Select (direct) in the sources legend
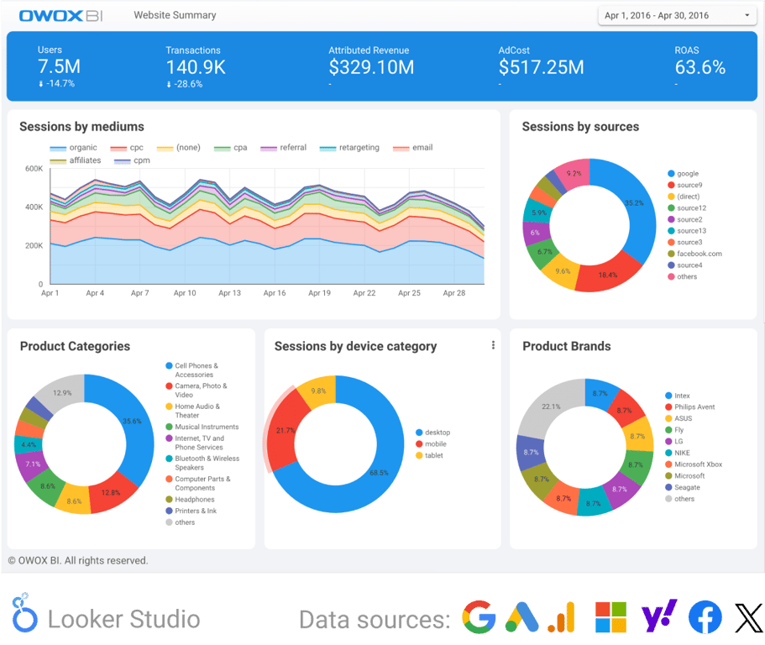Screen dimensions: 765x645 pos(684,197)
